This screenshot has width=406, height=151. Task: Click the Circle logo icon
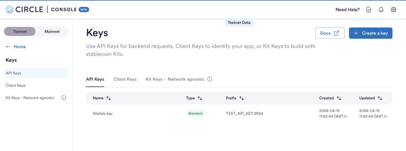9,10
